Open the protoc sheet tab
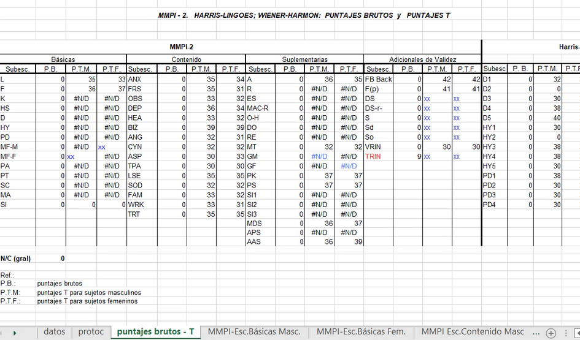Screen dimensions: 580x340 91,332
